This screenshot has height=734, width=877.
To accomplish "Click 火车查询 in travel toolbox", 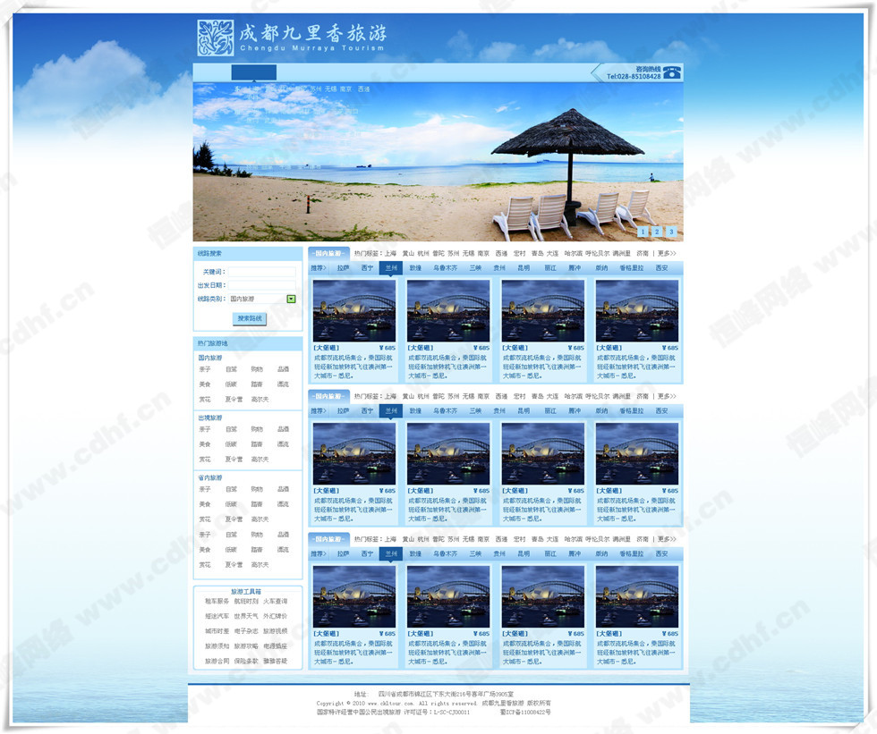I will (275, 602).
